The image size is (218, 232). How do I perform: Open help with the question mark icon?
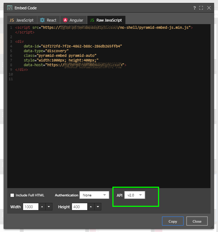point(195,8)
